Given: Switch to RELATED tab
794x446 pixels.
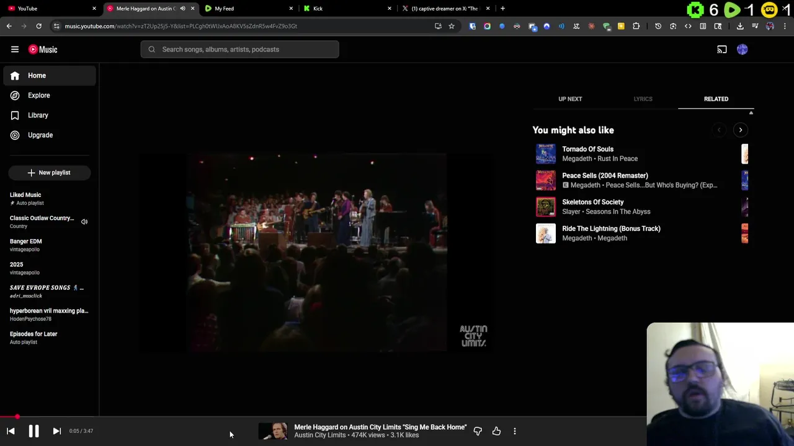Looking at the screenshot, I should pos(716,99).
